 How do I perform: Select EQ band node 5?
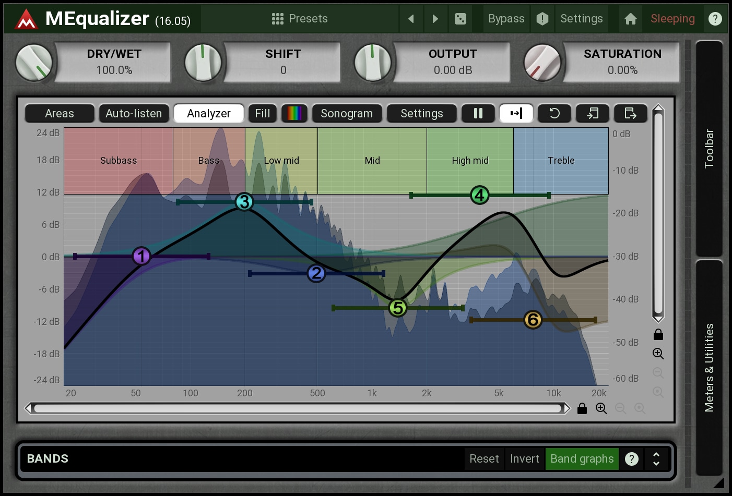coord(398,308)
